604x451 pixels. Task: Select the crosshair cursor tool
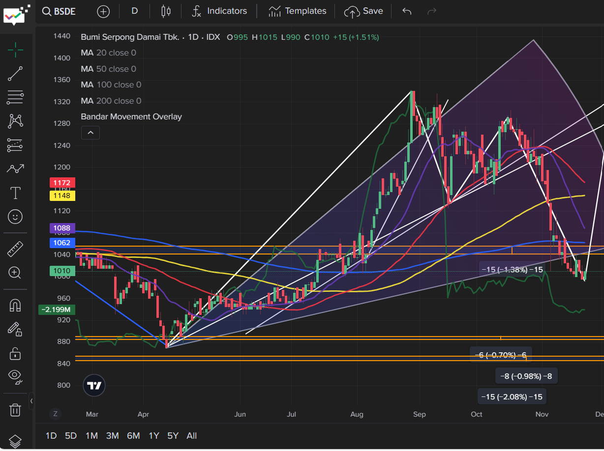[x=15, y=49]
